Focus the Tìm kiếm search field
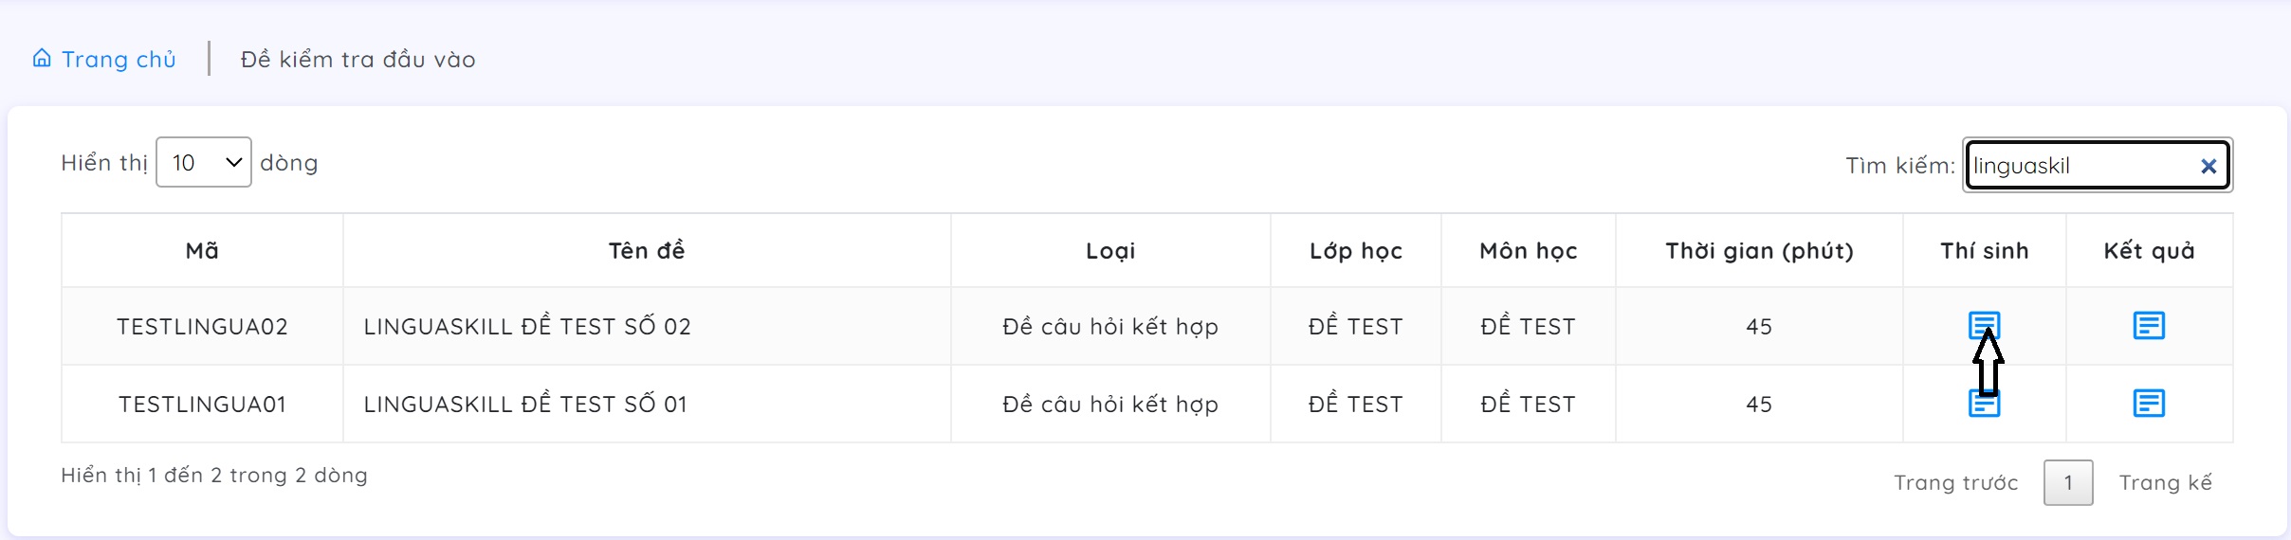Screen dimensions: 2291x540 2081,167
